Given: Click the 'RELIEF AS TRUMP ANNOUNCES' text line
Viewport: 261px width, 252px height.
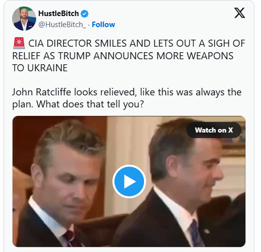Looking at the screenshot, I should [122, 56].
